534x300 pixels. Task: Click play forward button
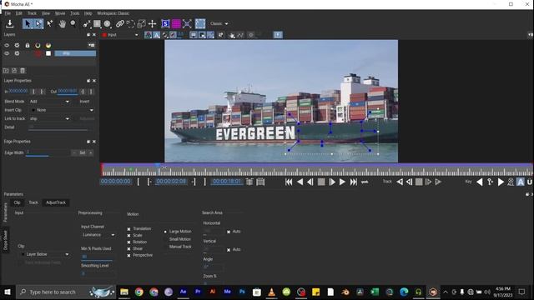click(342, 182)
